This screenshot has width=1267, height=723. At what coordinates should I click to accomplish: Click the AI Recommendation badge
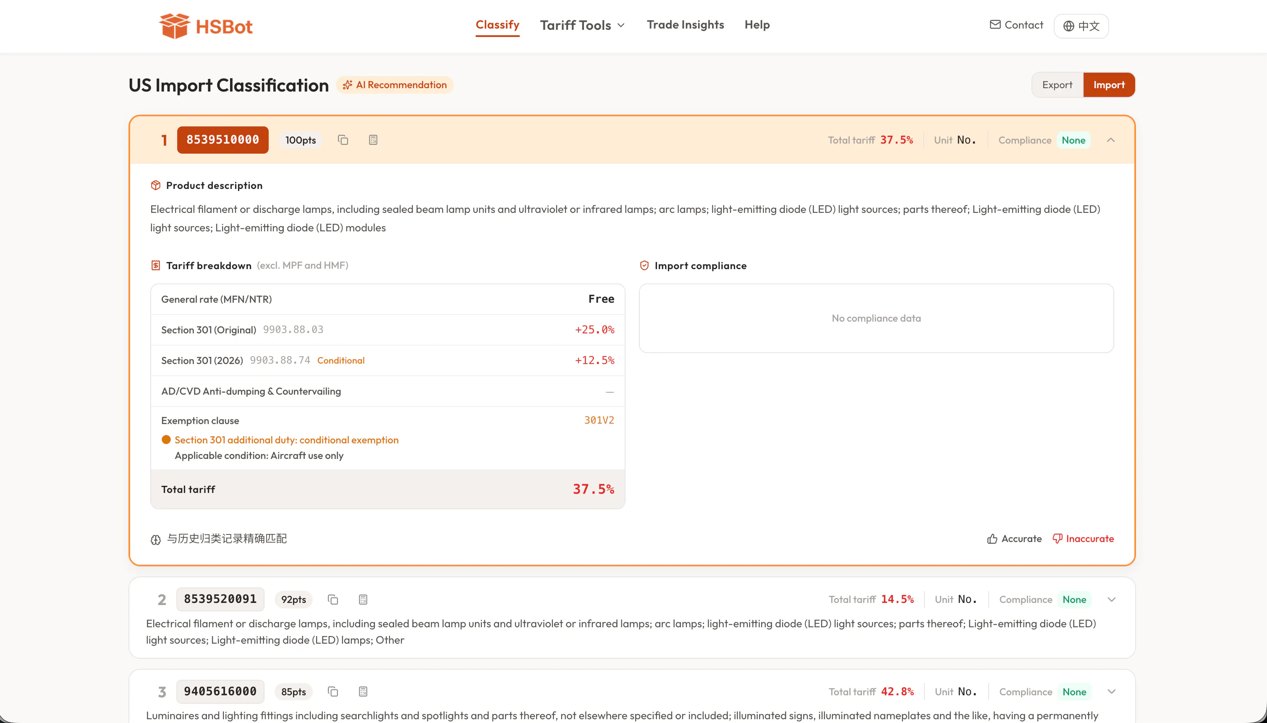395,85
